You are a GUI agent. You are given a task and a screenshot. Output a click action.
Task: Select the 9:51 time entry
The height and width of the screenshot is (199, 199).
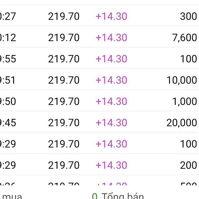8,80
